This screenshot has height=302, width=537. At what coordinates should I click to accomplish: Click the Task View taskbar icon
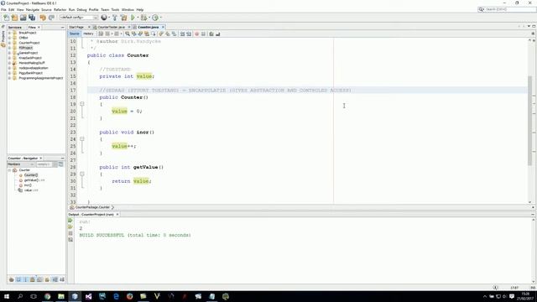[34, 296]
